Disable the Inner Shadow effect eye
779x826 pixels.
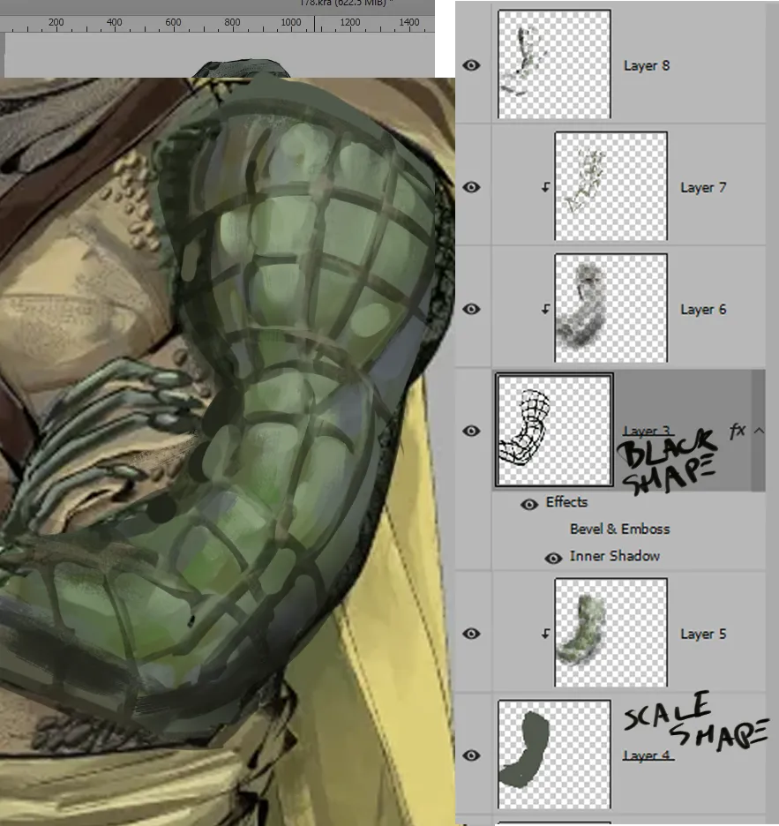(x=553, y=558)
